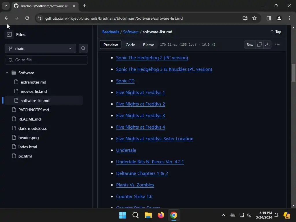Copy raw file contents icon
This screenshot has width=296, height=222.
click(x=260, y=45)
